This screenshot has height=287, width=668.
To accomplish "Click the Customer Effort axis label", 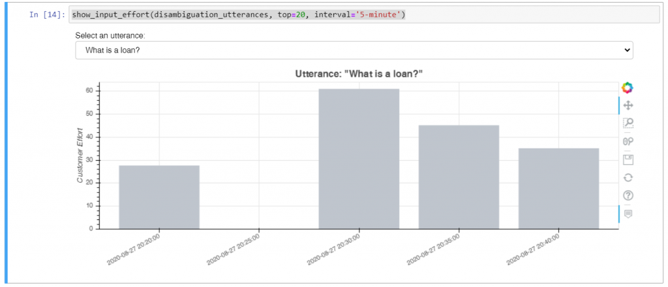I will click(80, 156).
